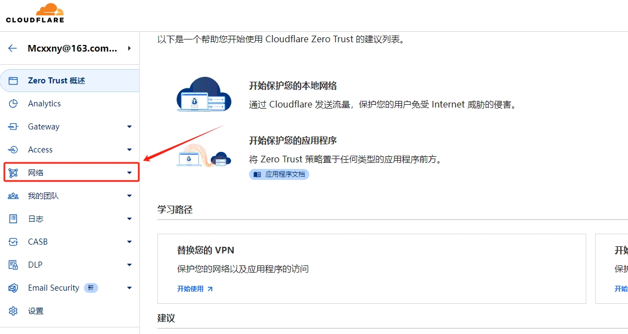Click the 替换您的 VPN learning path card
628x334 pixels.
click(372, 269)
